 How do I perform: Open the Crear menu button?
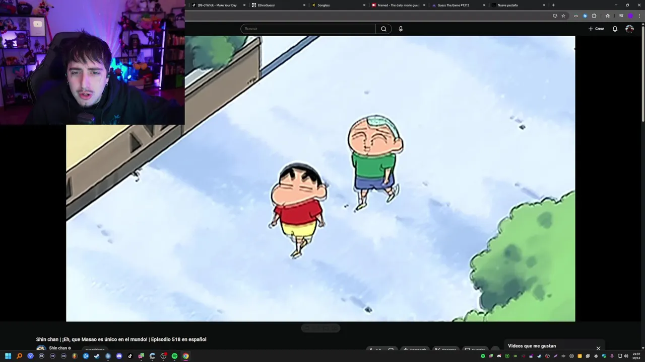(596, 29)
